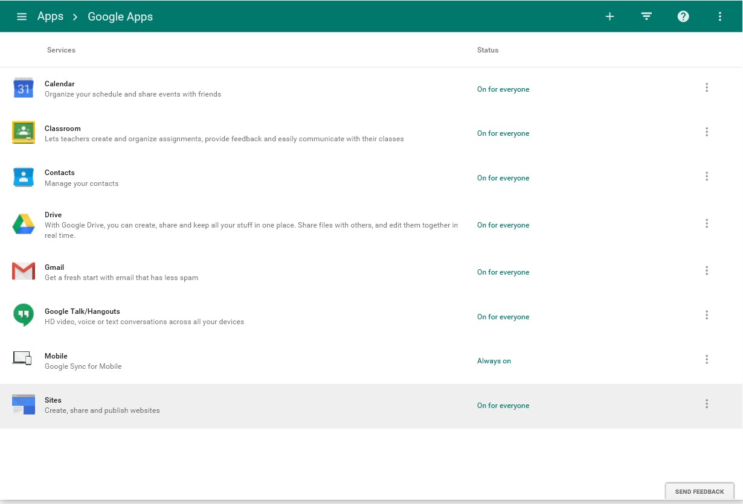Click Sites' 'On for everyone' status
This screenshot has height=504, width=743.
(x=503, y=406)
